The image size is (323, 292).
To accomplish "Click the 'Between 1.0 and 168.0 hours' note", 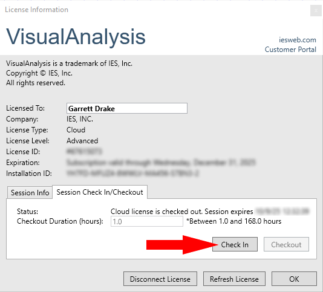I will coord(234,221).
